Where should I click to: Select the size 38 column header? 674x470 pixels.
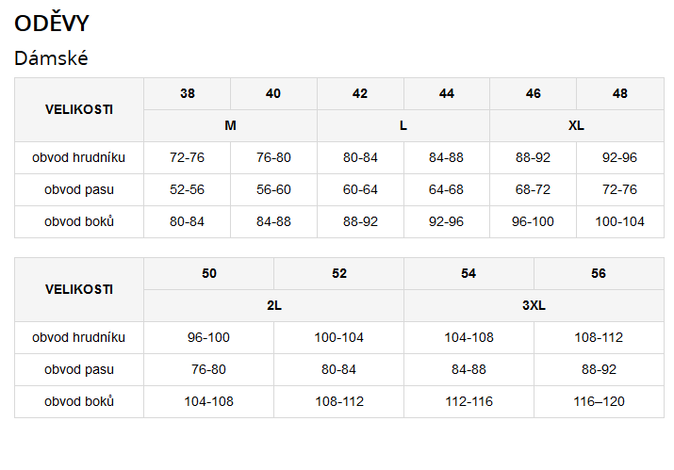coord(187,93)
